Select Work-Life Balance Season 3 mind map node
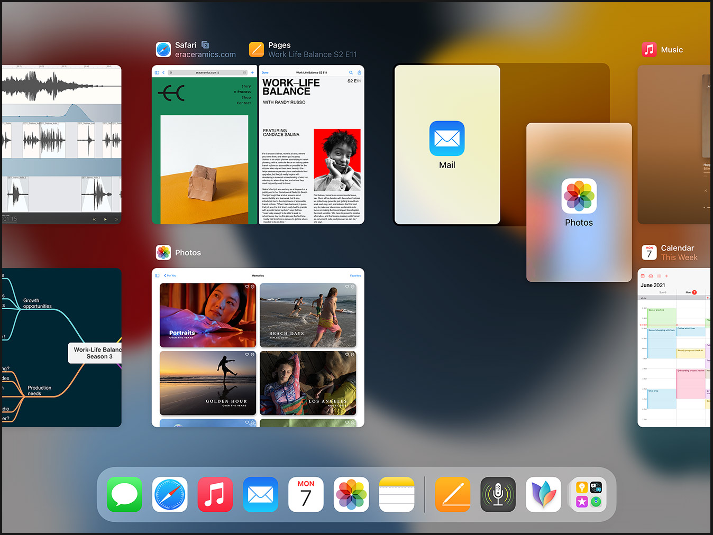 (95, 353)
